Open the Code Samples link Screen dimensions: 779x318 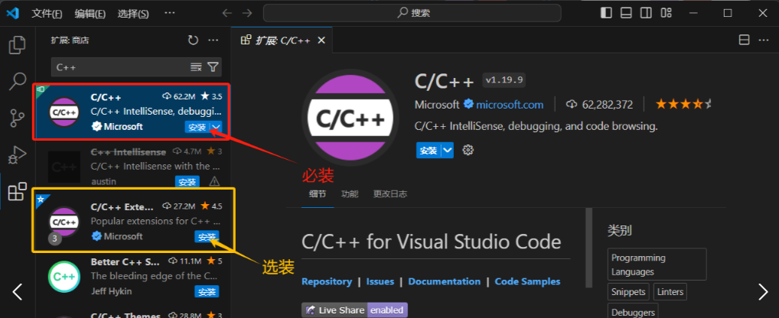[x=527, y=281]
